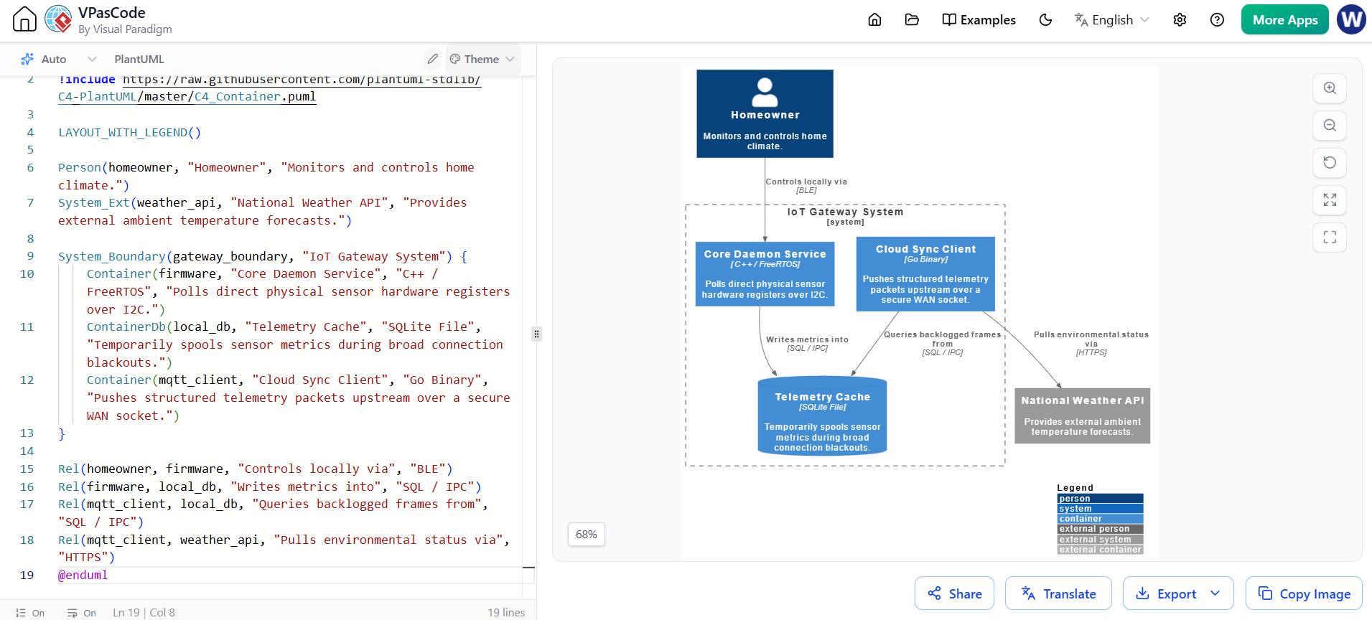Click the Homeowner person box in diagram
Image resolution: width=1372 pixels, height=620 pixels.
pyautogui.click(x=765, y=113)
